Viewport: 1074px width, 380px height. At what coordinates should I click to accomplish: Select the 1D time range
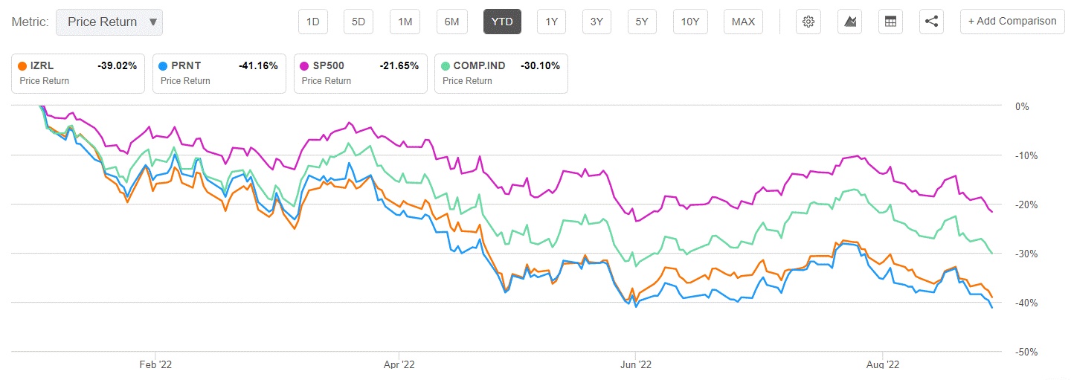click(313, 22)
